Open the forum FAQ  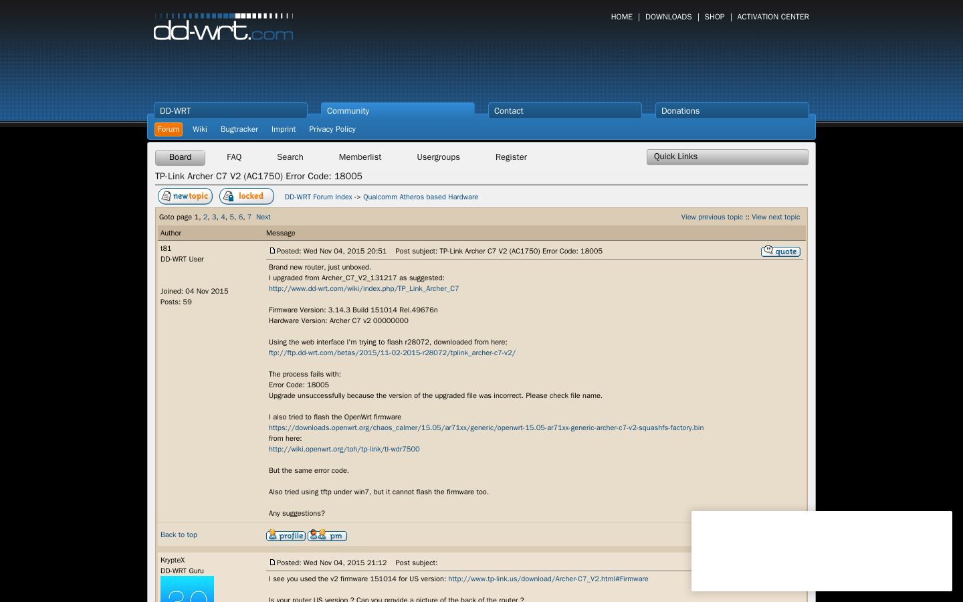point(234,157)
